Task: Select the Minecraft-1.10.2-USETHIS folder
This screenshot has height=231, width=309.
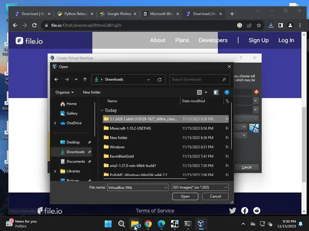Action: (166, 128)
